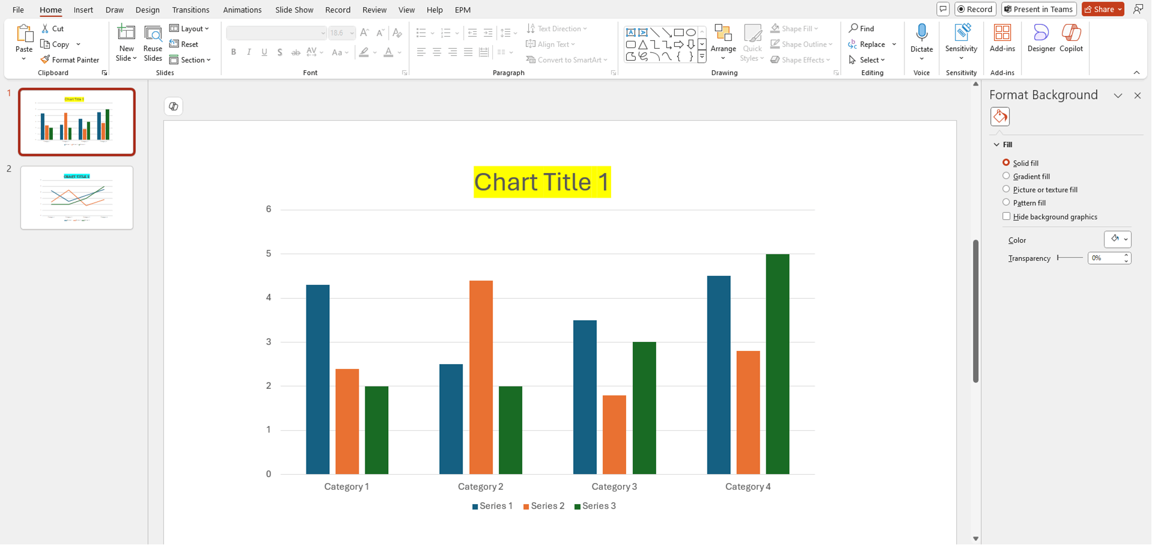The width and height of the screenshot is (1152, 545).
Task: Open the Layout dropdown
Action: click(x=189, y=28)
